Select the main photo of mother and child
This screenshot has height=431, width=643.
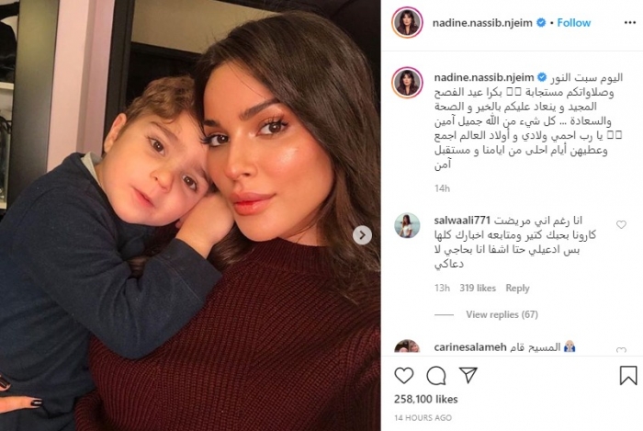pyautogui.click(x=190, y=215)
